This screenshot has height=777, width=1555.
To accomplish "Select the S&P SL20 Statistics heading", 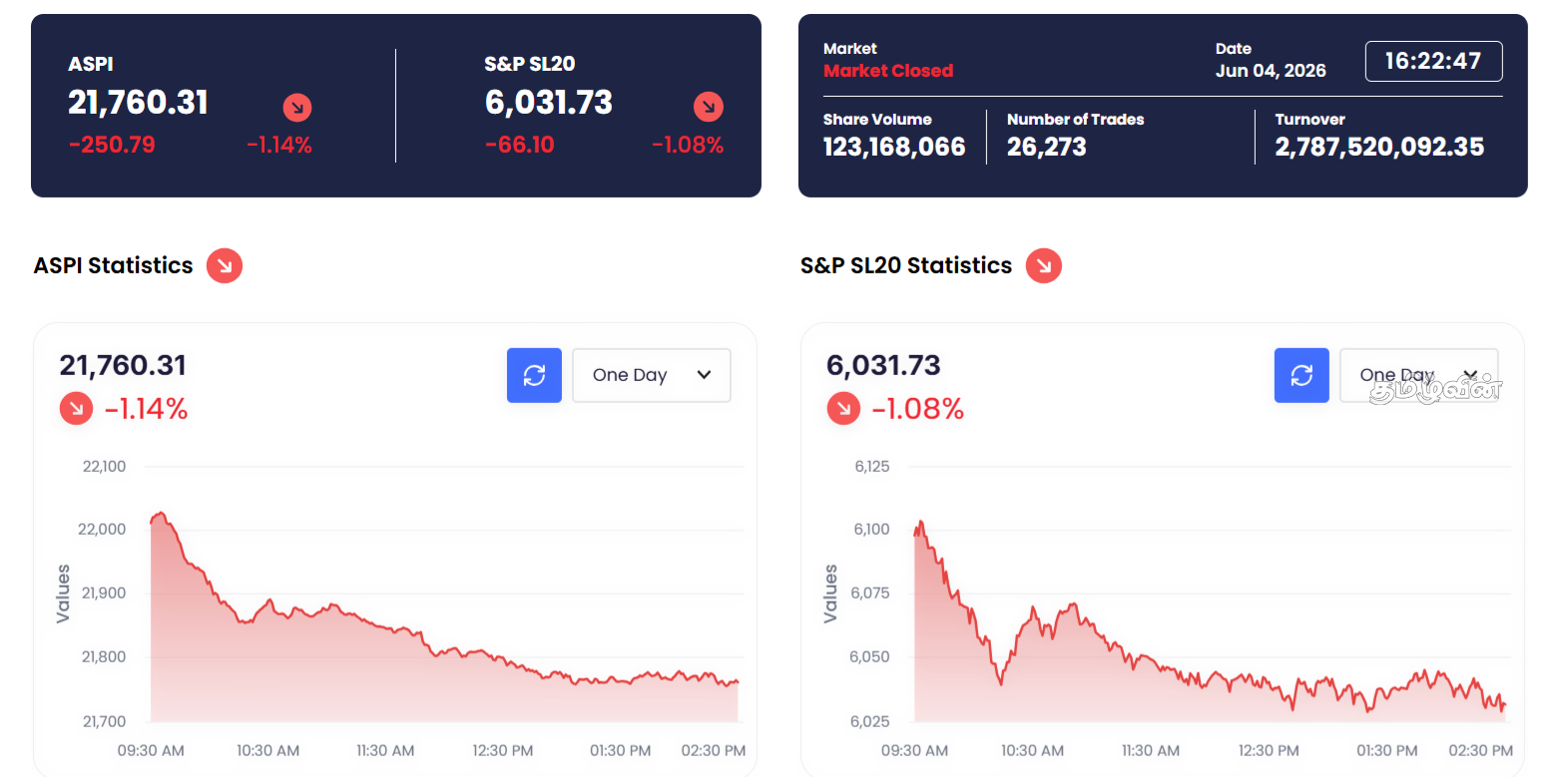I will [x=906, y=265].
